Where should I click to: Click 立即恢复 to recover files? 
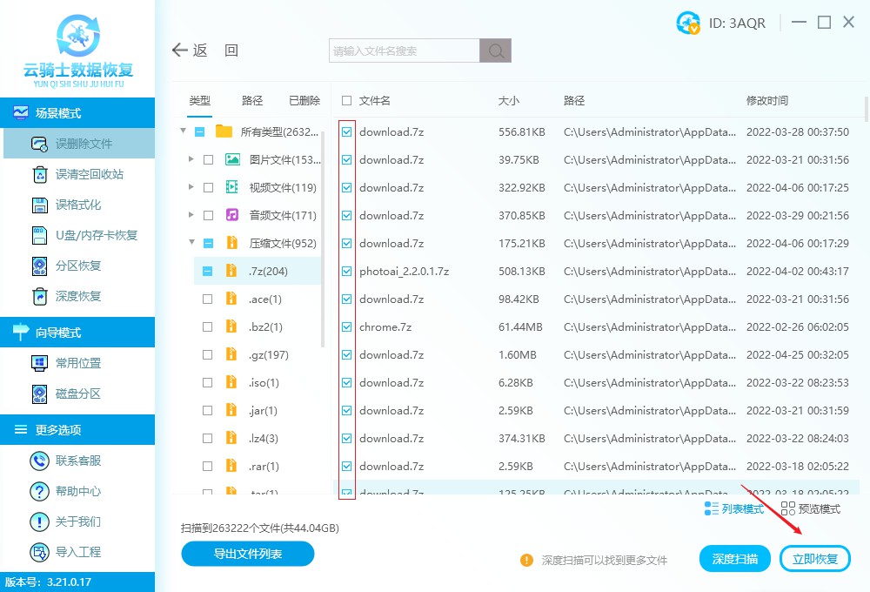(815, 559)
